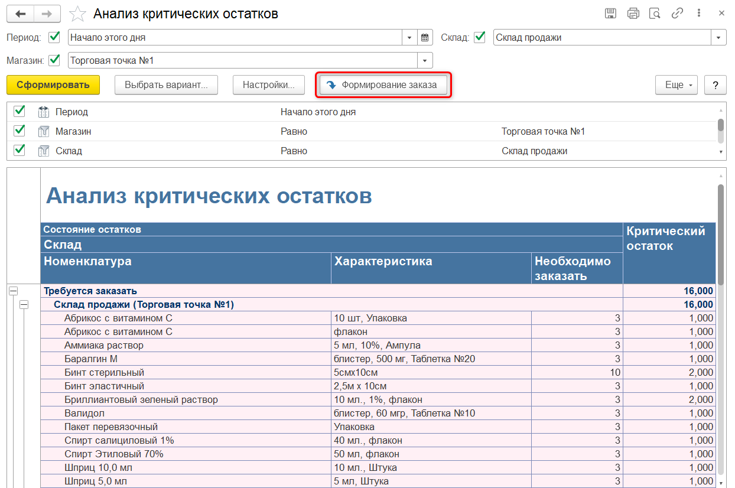Add report to favorites with star icon
This screenshot has width=735, height=488.
[x=78, y=14]
